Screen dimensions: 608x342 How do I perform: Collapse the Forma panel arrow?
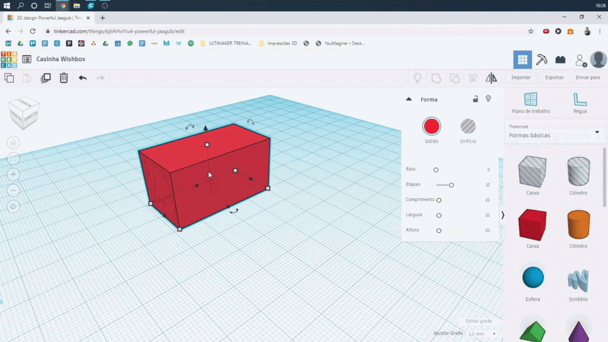408,99
